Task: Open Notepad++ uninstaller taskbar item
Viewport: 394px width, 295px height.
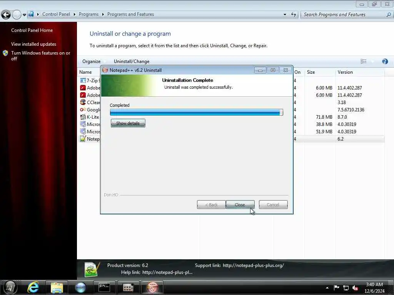Action: 152,287
